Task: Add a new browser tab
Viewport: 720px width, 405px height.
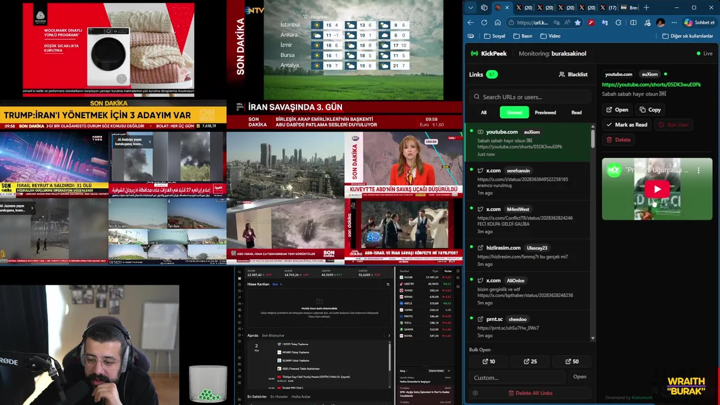Action: (x=646, y=8)
